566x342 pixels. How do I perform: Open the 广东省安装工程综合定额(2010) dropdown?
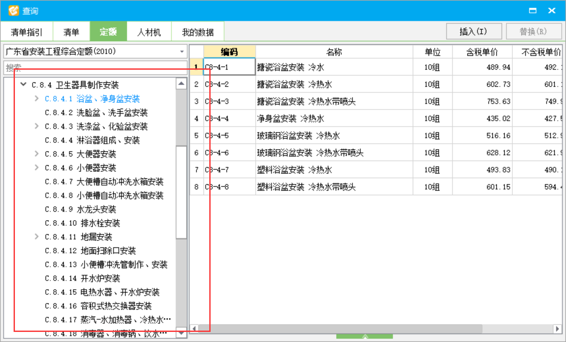point(95,52)
